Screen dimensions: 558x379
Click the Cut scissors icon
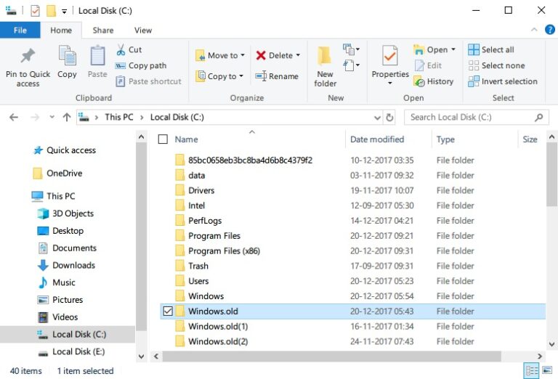click(x=121, y=49)
